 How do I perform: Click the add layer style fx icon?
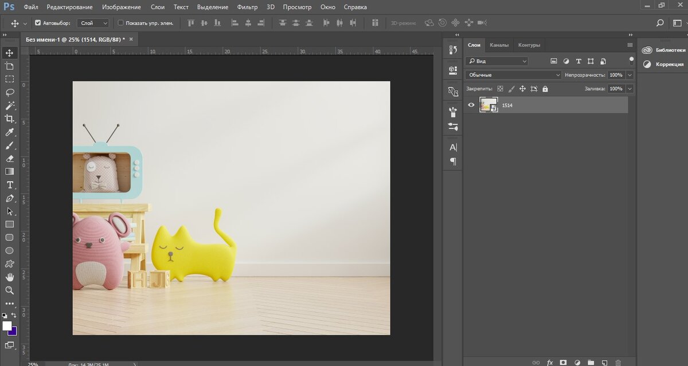(550, 362)
